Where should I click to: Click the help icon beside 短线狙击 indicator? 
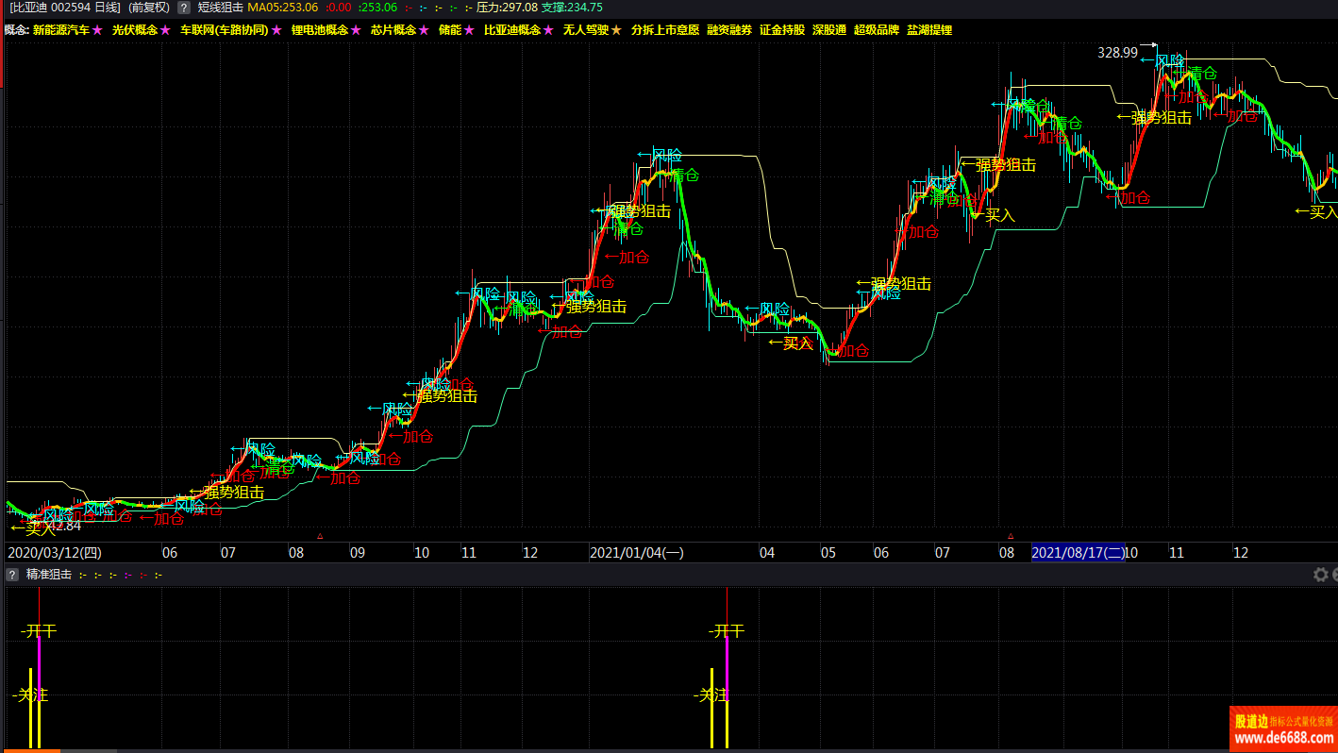coord(184,8)
